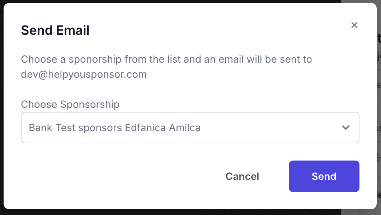381x215 pixels.
Task: Click the dev@helpyousponsor.com email address text
Action: (84, 75)
